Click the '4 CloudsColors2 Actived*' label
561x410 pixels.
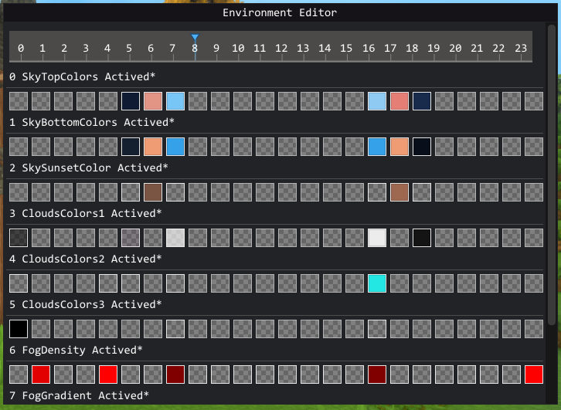point(85,259)
